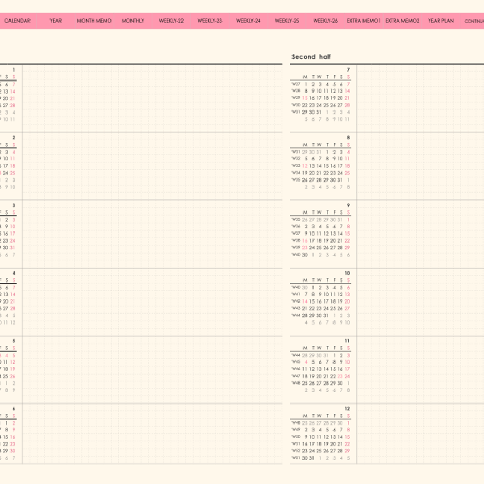Switch to the EXTRA MEMO2 tab
The image size is (484, 484).
[402, 21]
